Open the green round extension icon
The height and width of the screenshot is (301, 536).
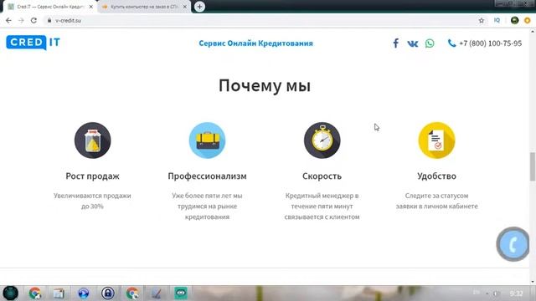click(514, 20)
